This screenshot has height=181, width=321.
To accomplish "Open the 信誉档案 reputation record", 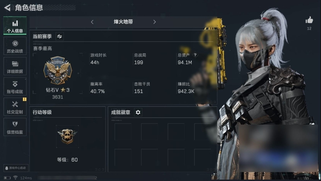I will click(15, 127).
